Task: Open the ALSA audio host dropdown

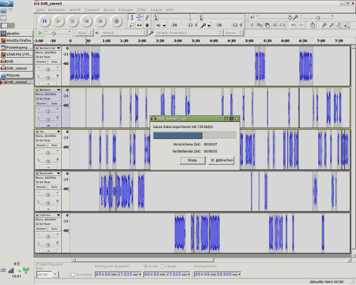Action: (84, 33)
